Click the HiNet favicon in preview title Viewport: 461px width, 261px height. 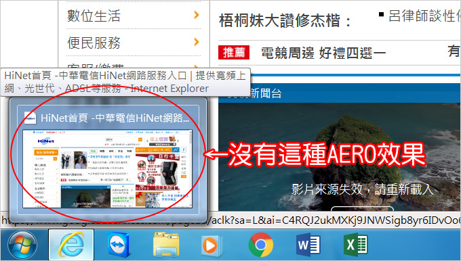30,118
